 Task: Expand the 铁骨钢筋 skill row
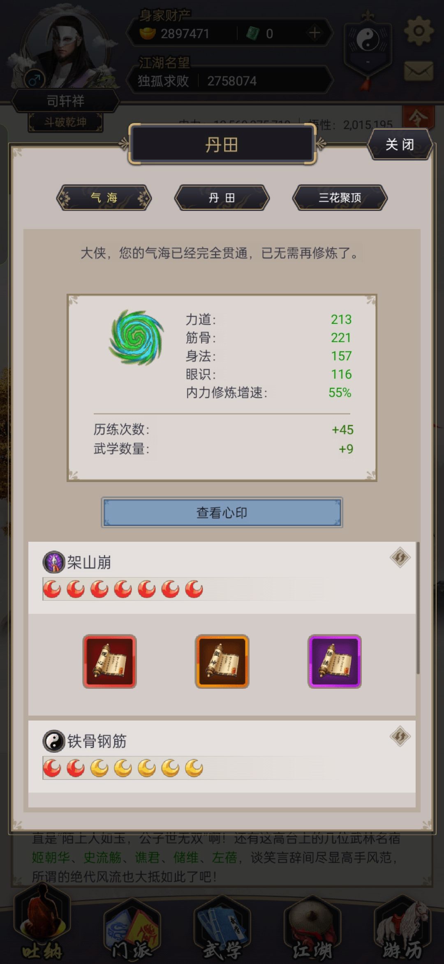[x=222, y=756]
